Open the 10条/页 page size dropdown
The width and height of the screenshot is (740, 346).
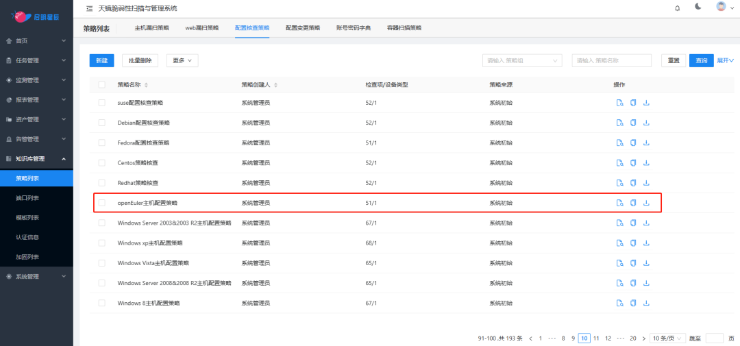point(665,338)
